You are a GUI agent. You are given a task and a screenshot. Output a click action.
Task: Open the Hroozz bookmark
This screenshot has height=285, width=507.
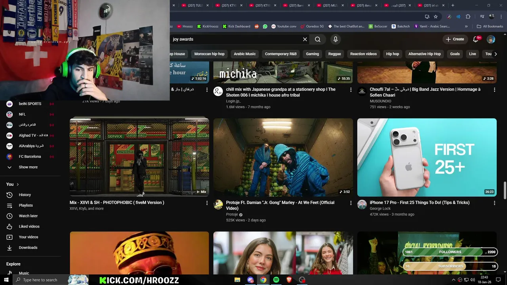point(185,27)
